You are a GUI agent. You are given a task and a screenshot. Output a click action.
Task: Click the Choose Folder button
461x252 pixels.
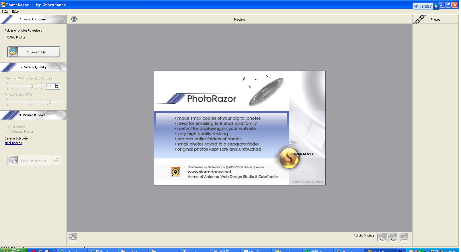34,52
